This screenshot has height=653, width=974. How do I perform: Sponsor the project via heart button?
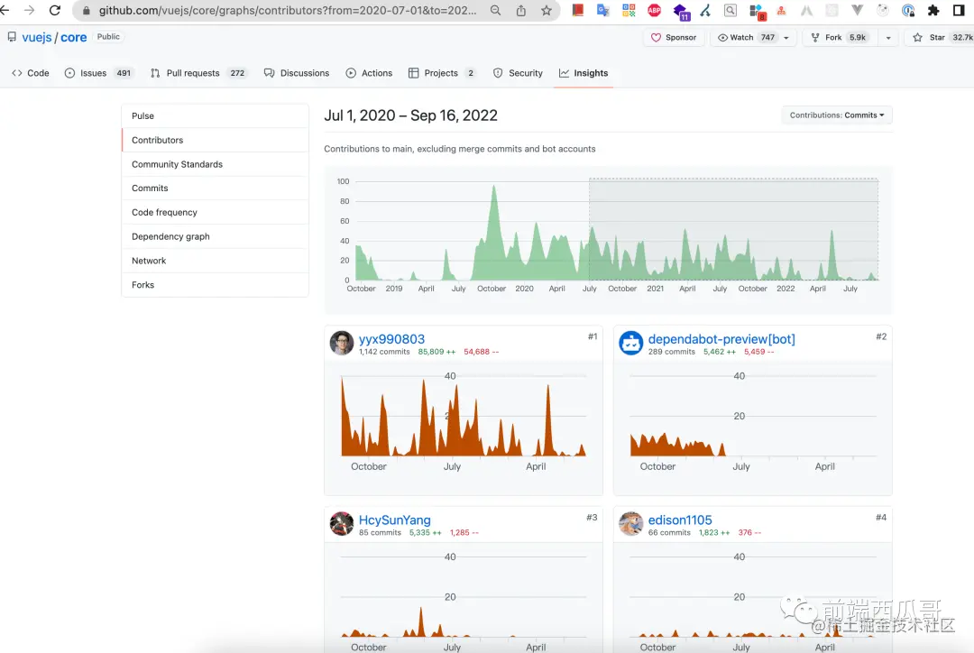(674, 37)
